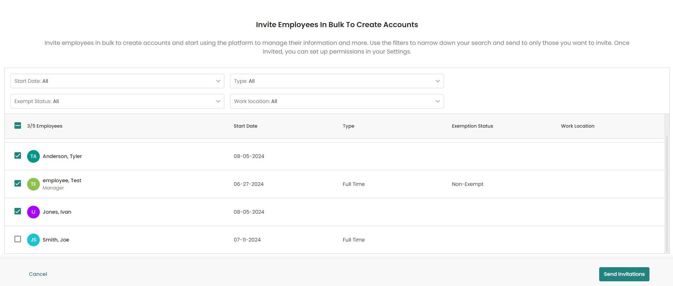673x286 pixels.
Task: Check the Smith, Joe checkbox
Action: click(18, 239)
